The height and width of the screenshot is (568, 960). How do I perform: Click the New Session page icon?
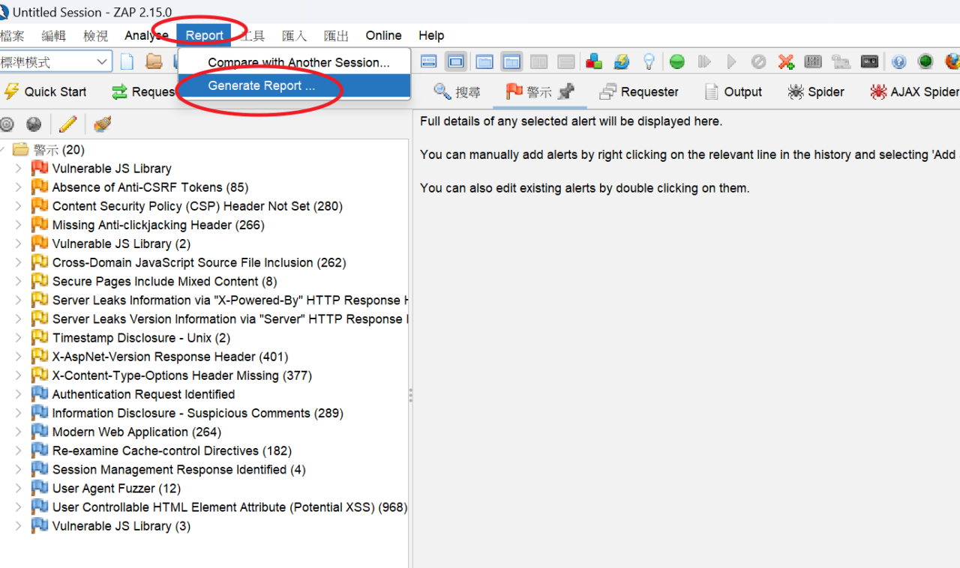tap(127, 62)
